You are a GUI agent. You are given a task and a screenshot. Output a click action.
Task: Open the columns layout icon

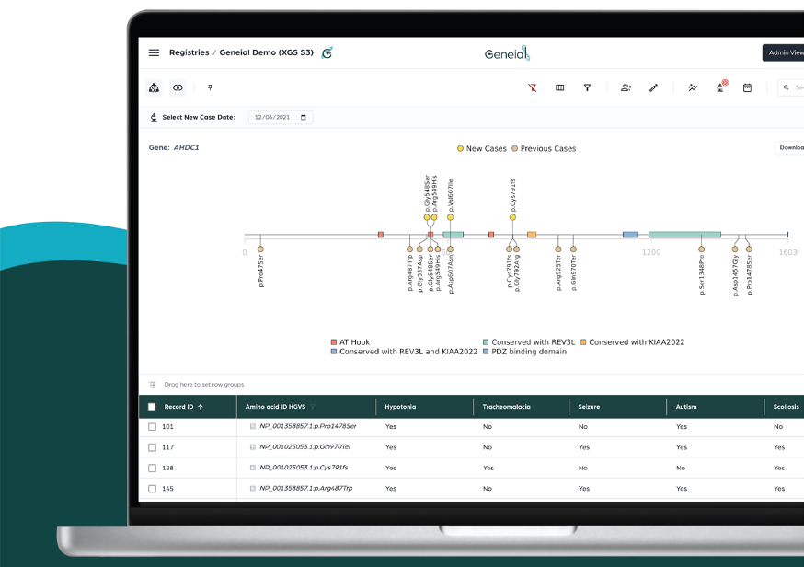pos(560,87)
